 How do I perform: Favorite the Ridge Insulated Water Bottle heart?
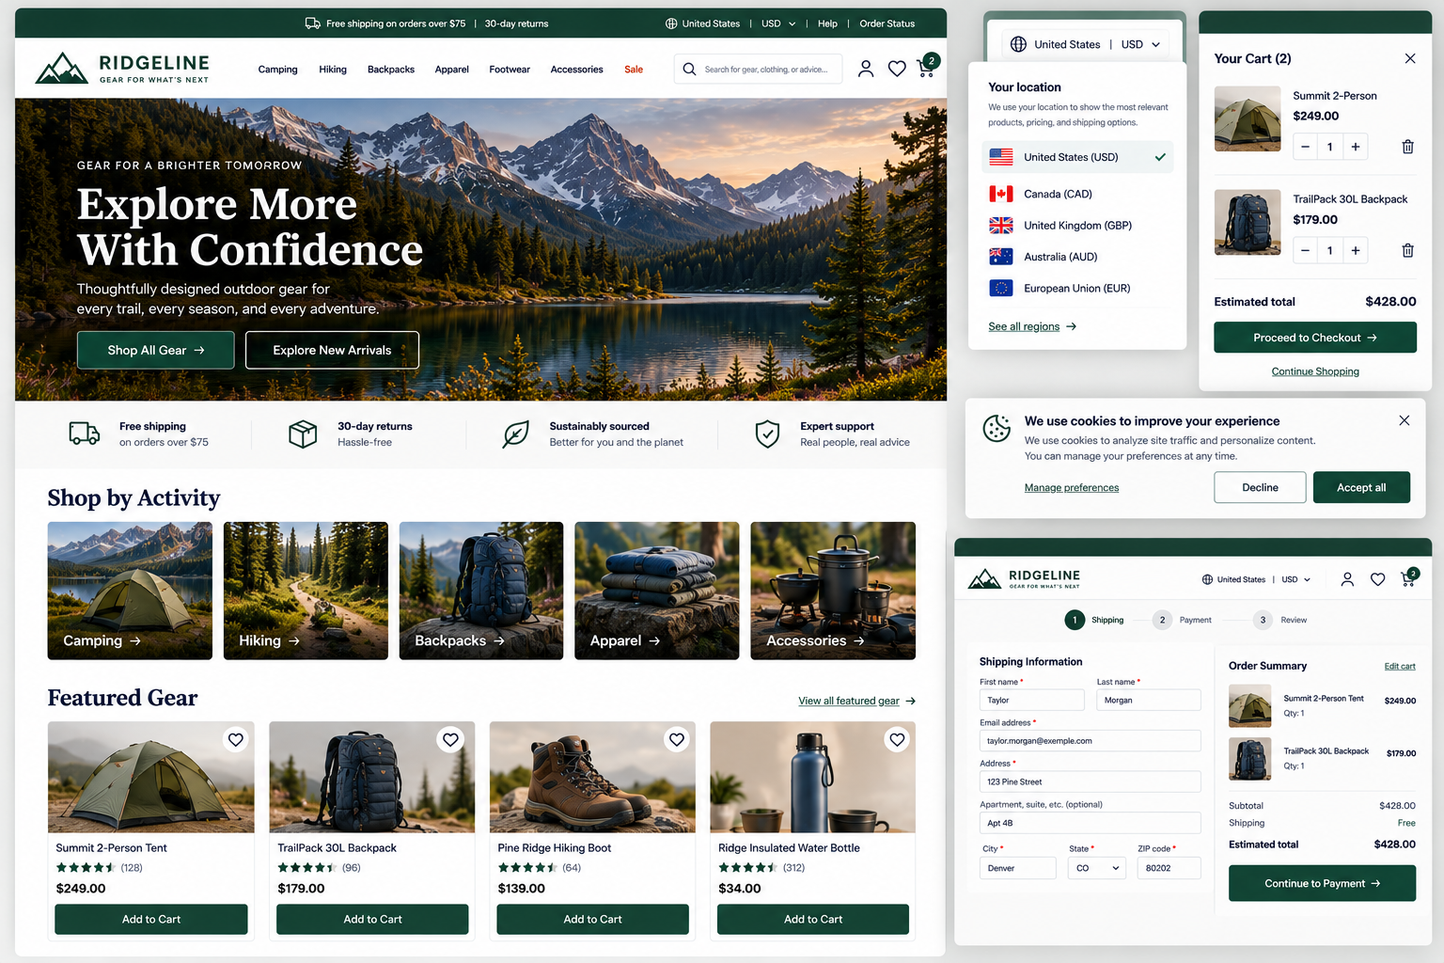pos(898,740)
